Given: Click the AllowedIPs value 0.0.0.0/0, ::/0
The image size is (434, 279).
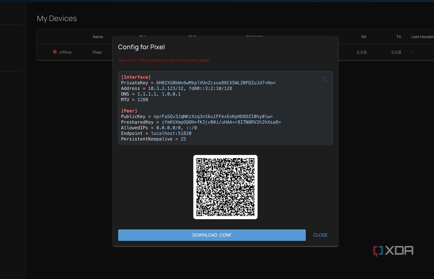Looking at the screenshot, I should [x=177, y=128].
